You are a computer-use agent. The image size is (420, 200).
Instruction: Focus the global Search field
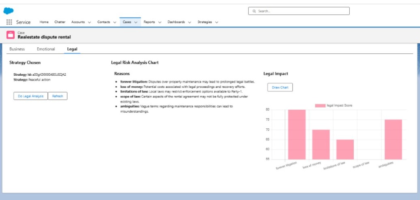tap(299, 11)
